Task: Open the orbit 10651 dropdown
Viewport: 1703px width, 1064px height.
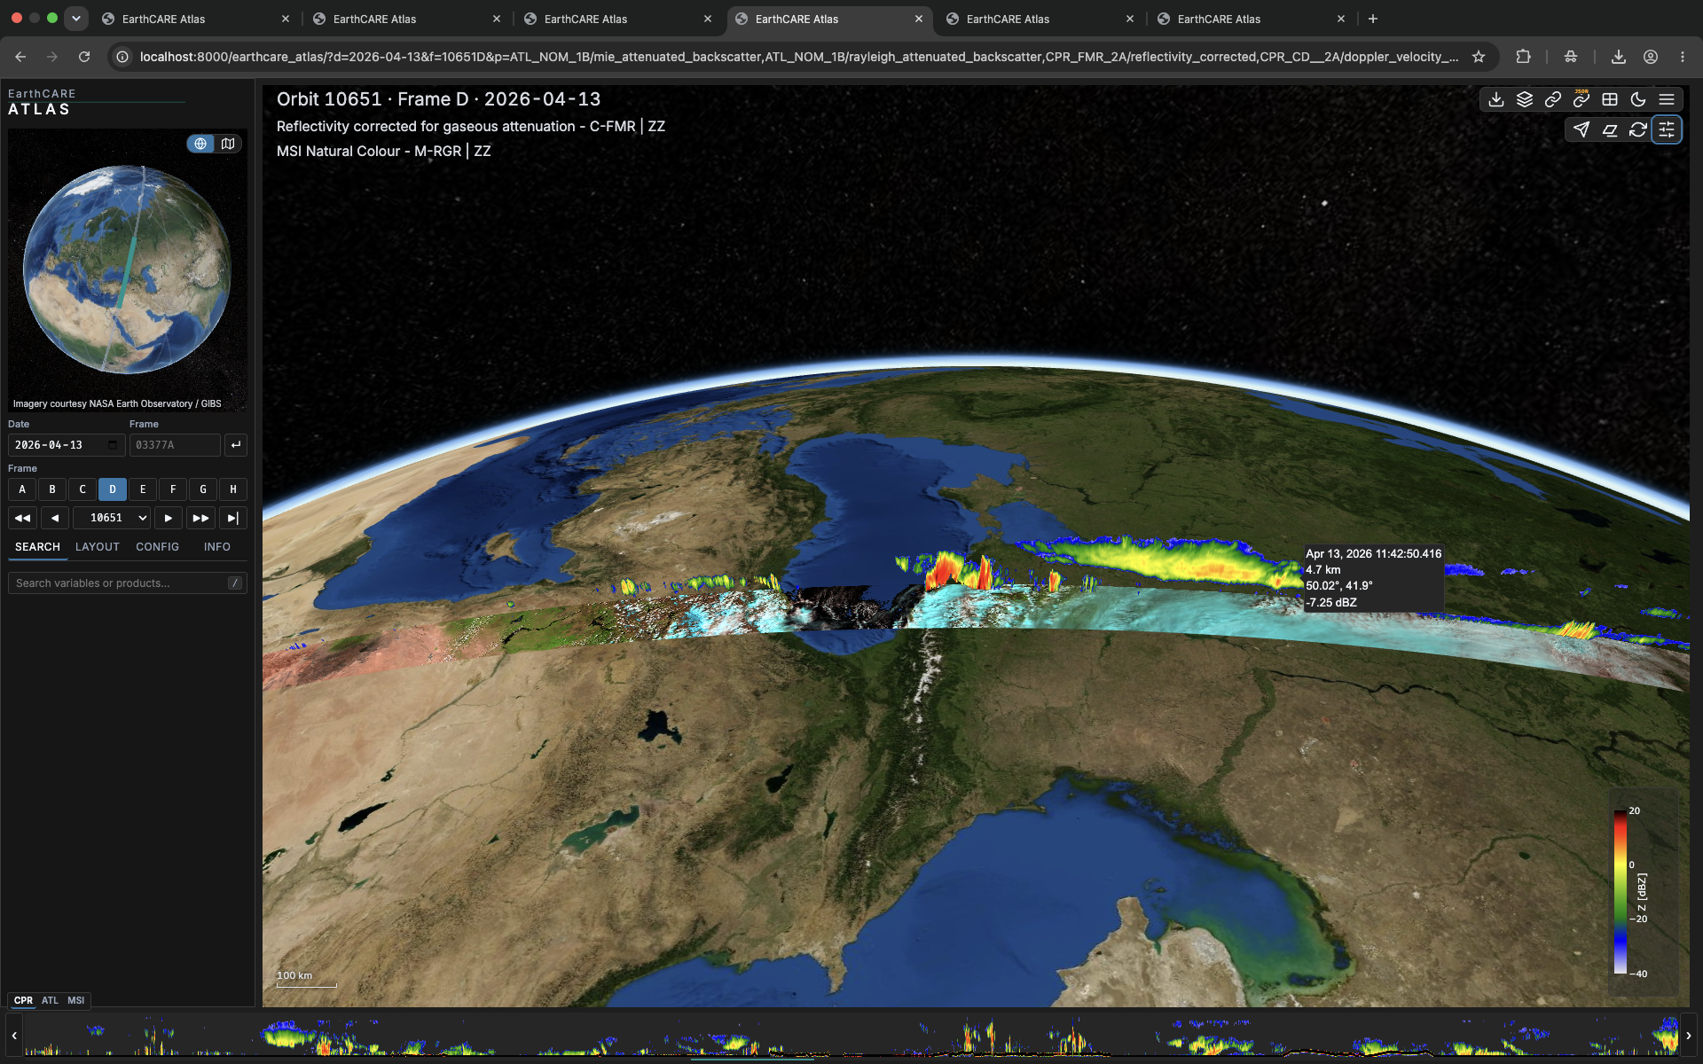Action: pyautogui.click(x=112, y=518)
